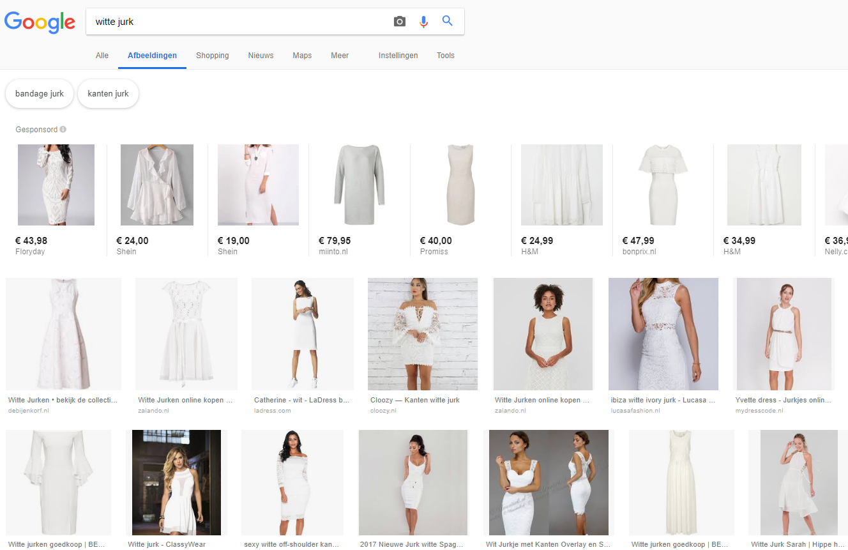Start voice search with microphone icon
848x550 pixels.
click(x=423, y=22)
